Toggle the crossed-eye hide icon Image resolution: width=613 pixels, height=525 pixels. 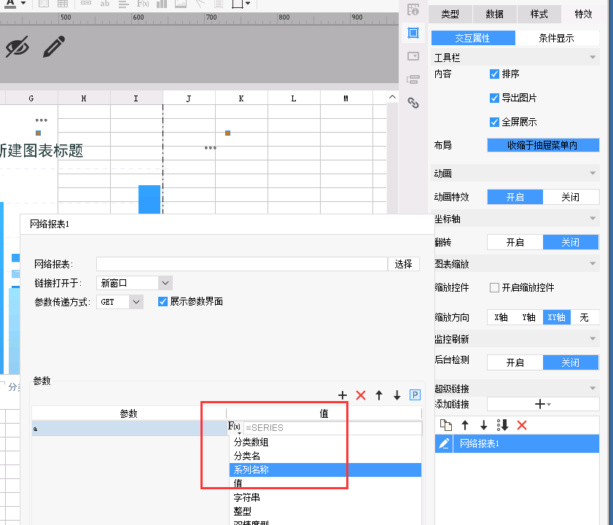pos(17,47)
